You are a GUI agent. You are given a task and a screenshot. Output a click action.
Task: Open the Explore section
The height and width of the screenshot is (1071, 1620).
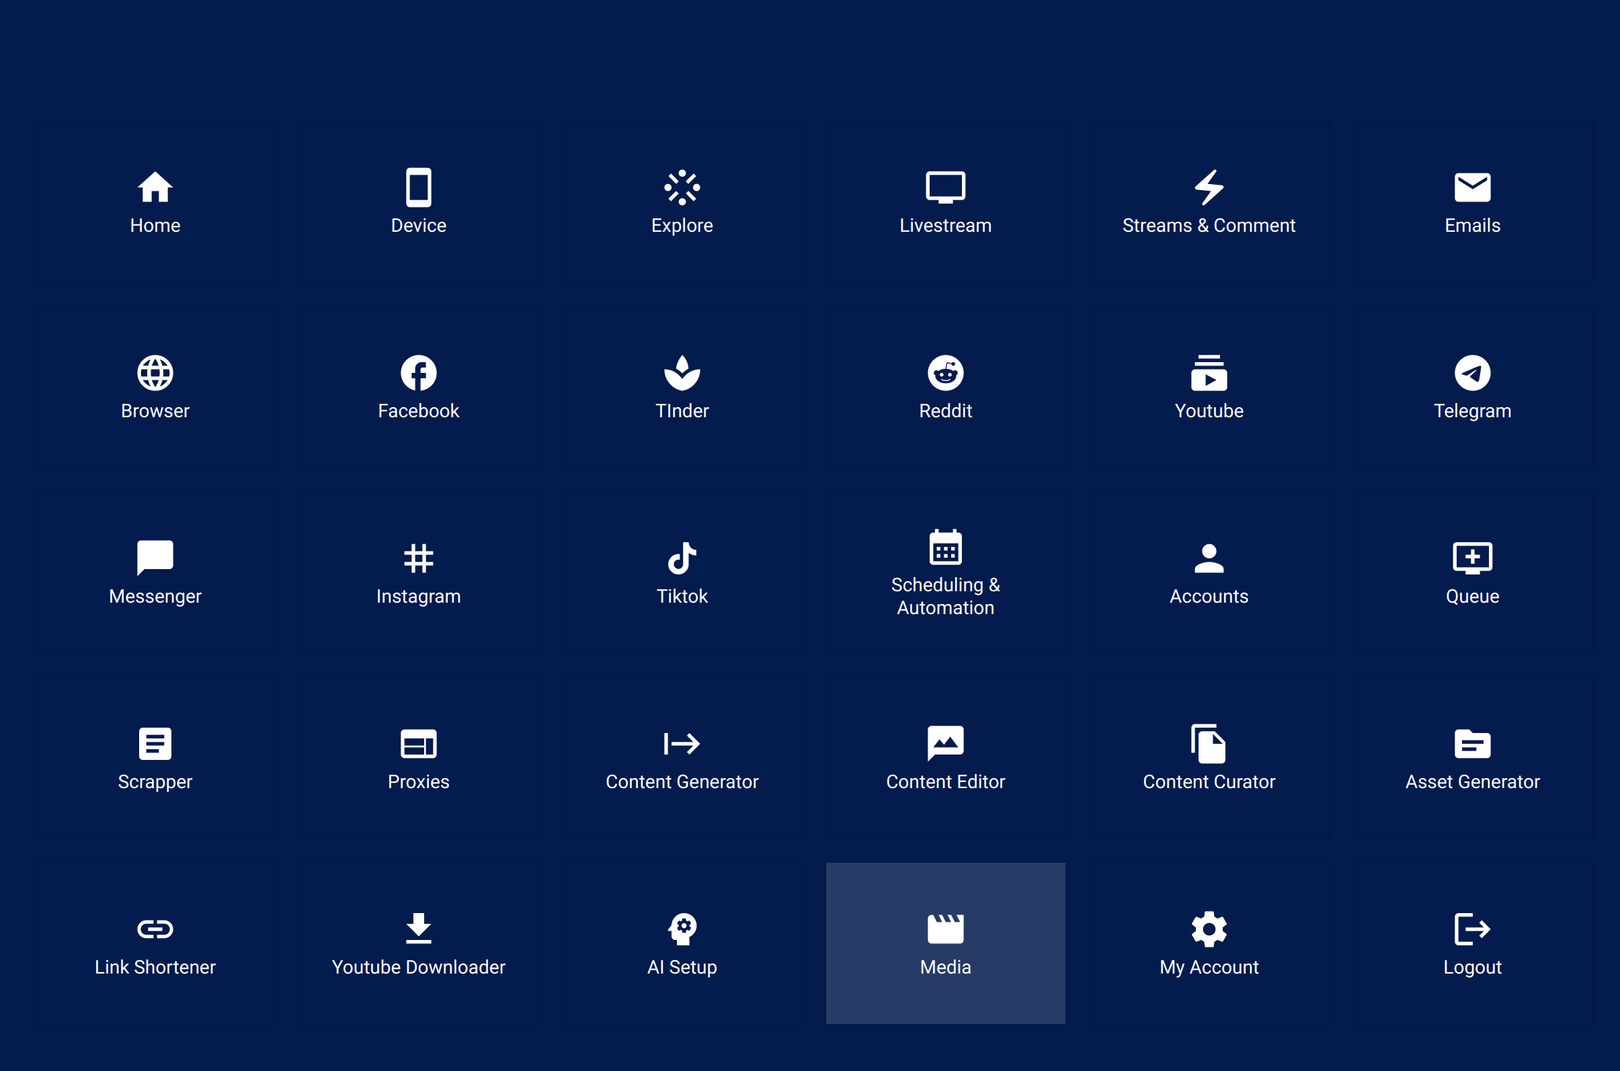tap(682, 202)
